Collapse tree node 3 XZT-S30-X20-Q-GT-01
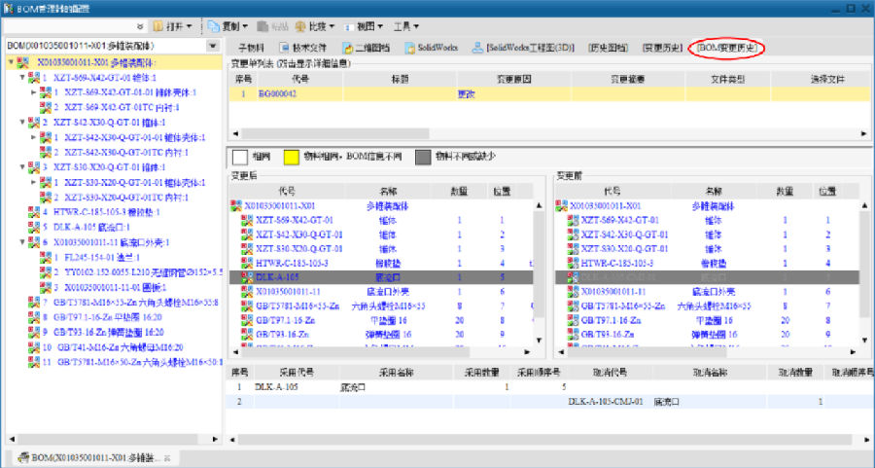The image size is (875, 468). point(22,167)
